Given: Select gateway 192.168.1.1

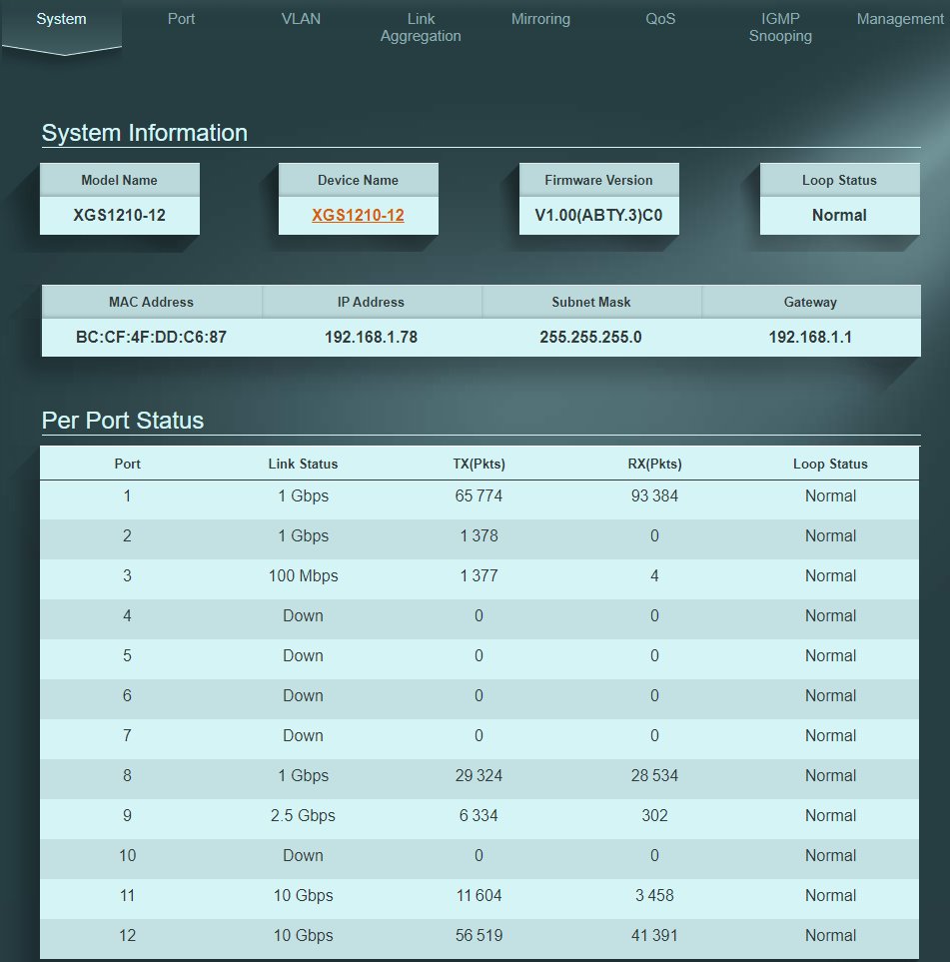Looking at the screenshot, I should coord(810,337).
